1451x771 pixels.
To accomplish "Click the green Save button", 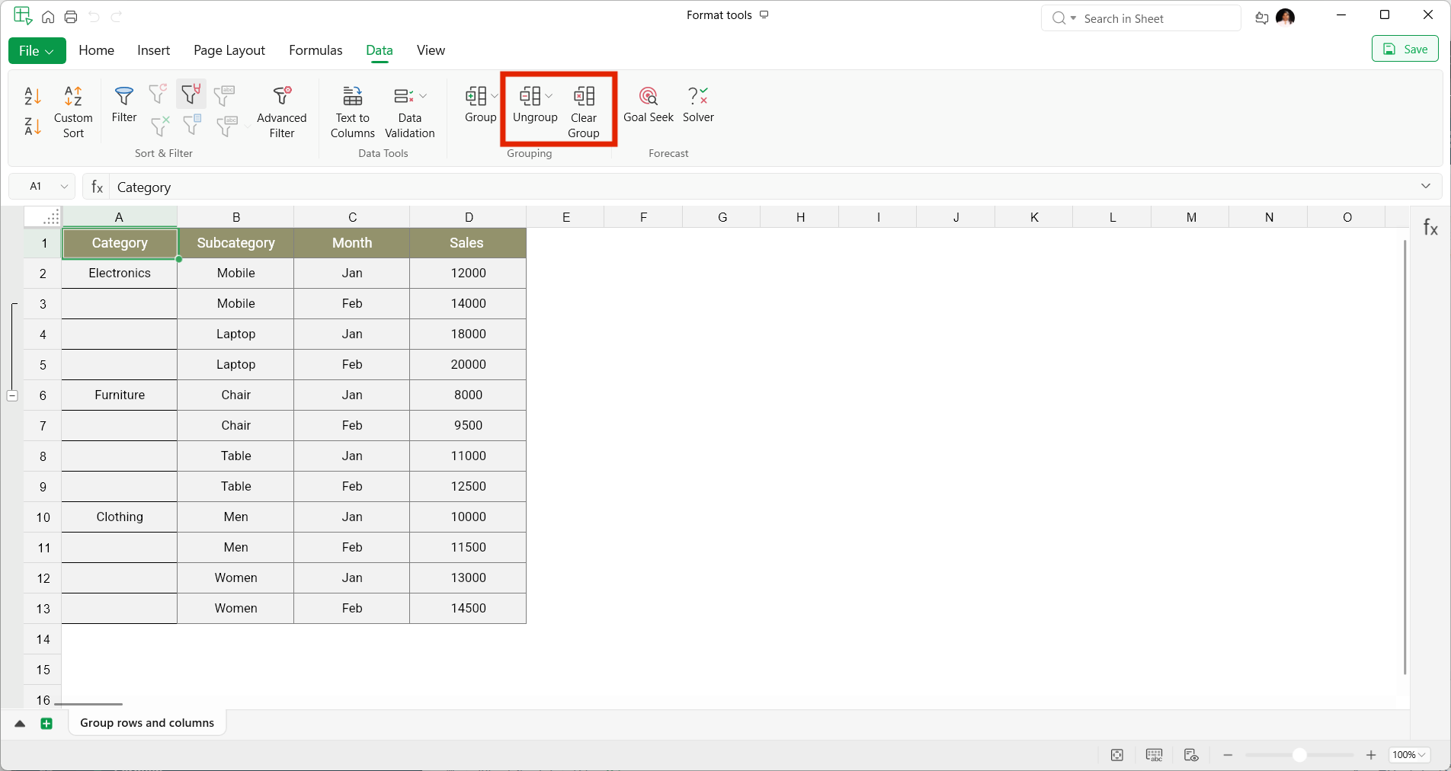I will point(1405,50).
